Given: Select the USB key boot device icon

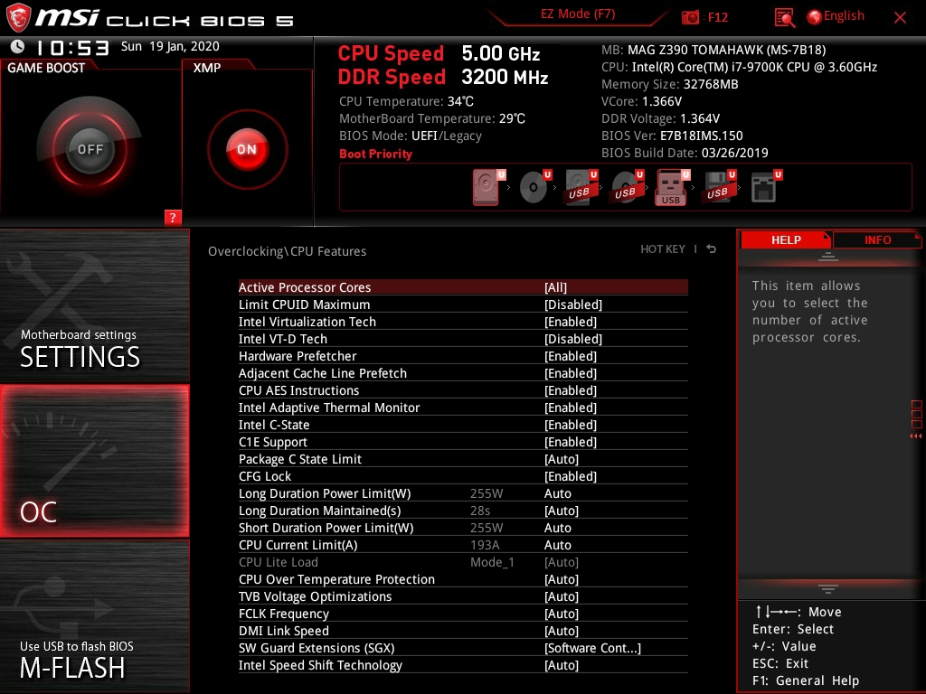Looking at the screenshot, I should (673, 187).
